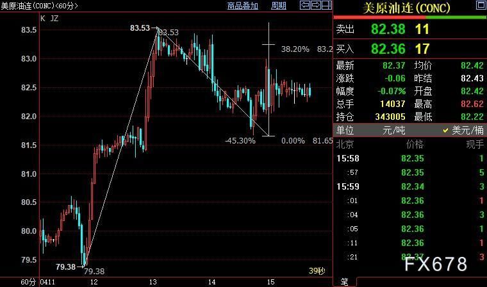Click the 82.0 price axis label
The width and height of the screenshot is (487, 287).
pos(29,117)
